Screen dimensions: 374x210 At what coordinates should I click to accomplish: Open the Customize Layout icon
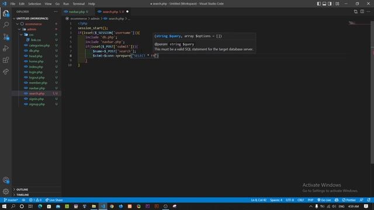(x=337, y=3)
